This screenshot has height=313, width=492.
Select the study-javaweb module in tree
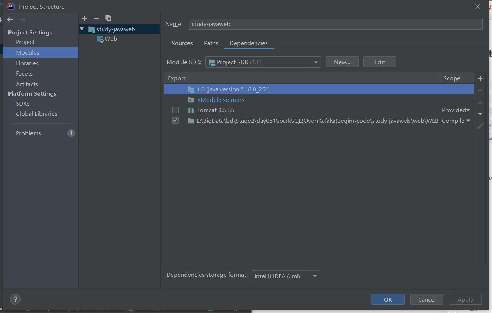click(119, 29)
